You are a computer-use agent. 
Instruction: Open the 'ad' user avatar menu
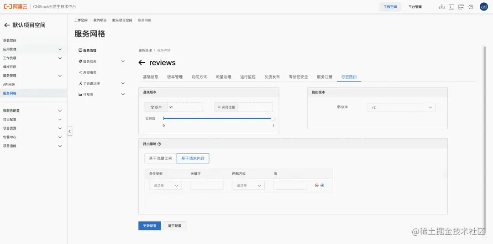tap(483, 6)
